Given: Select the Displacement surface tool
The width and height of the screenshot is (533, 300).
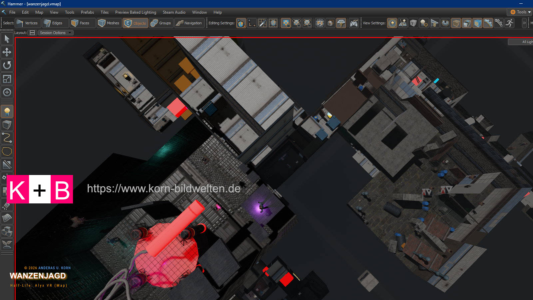Looking at the screenshot, I should [x=7, y=218].
